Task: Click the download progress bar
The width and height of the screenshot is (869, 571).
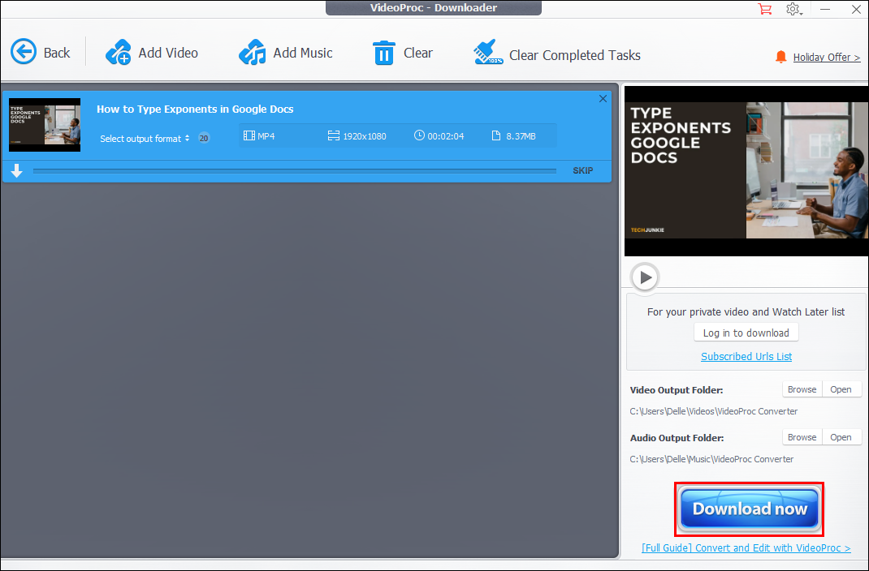Action: click(294, 171)
